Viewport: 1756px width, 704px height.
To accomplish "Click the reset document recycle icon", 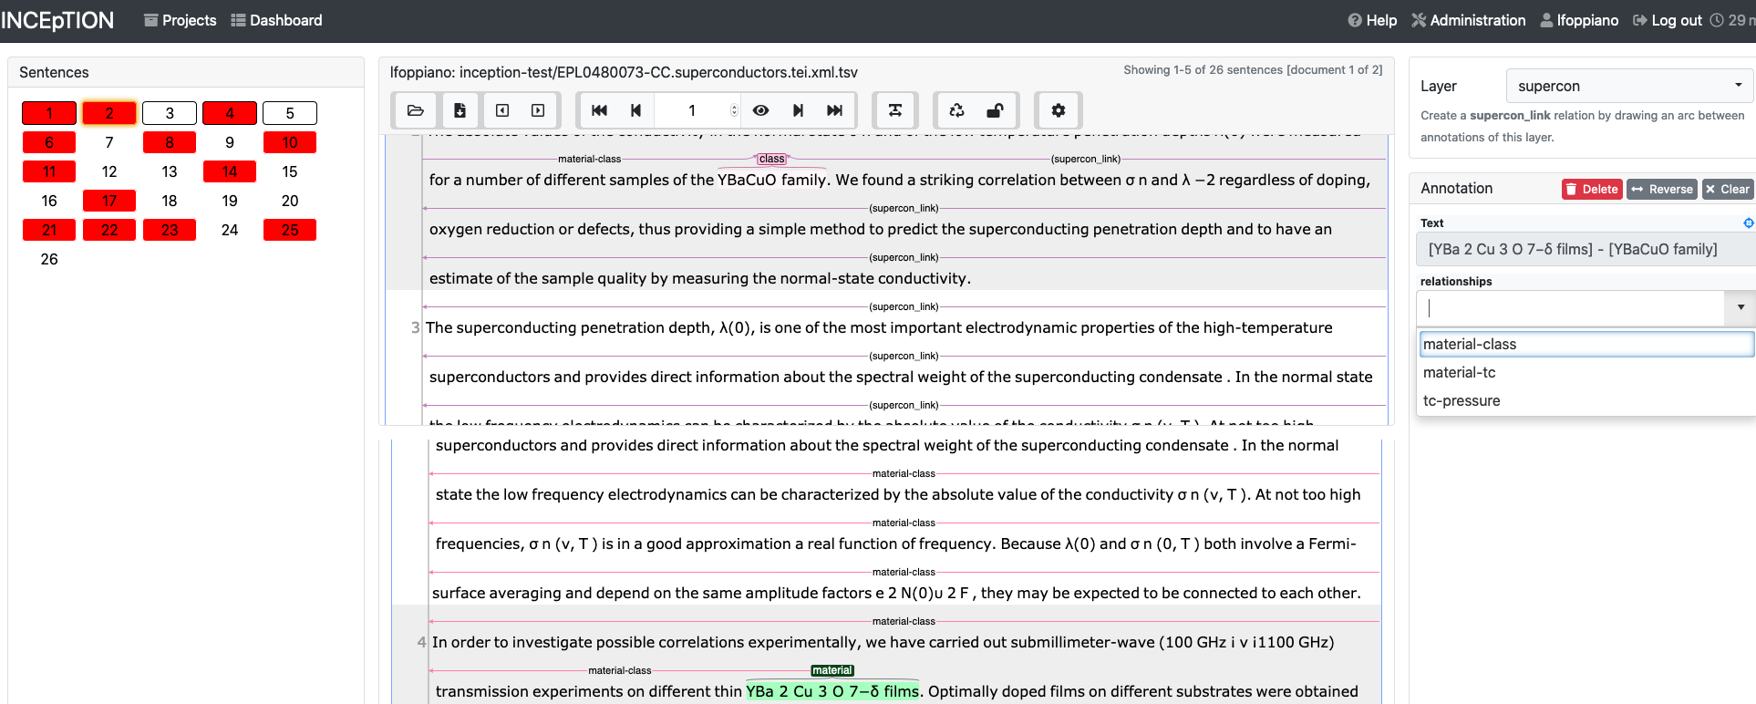I will 956,110.
